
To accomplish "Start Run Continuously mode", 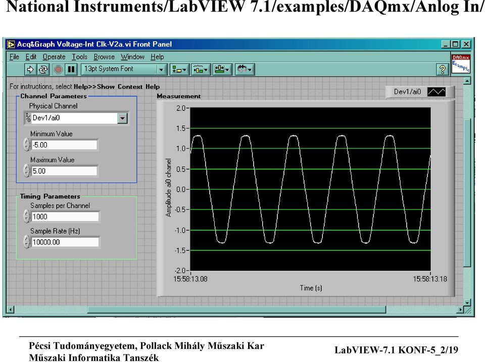I will [43, 69].
